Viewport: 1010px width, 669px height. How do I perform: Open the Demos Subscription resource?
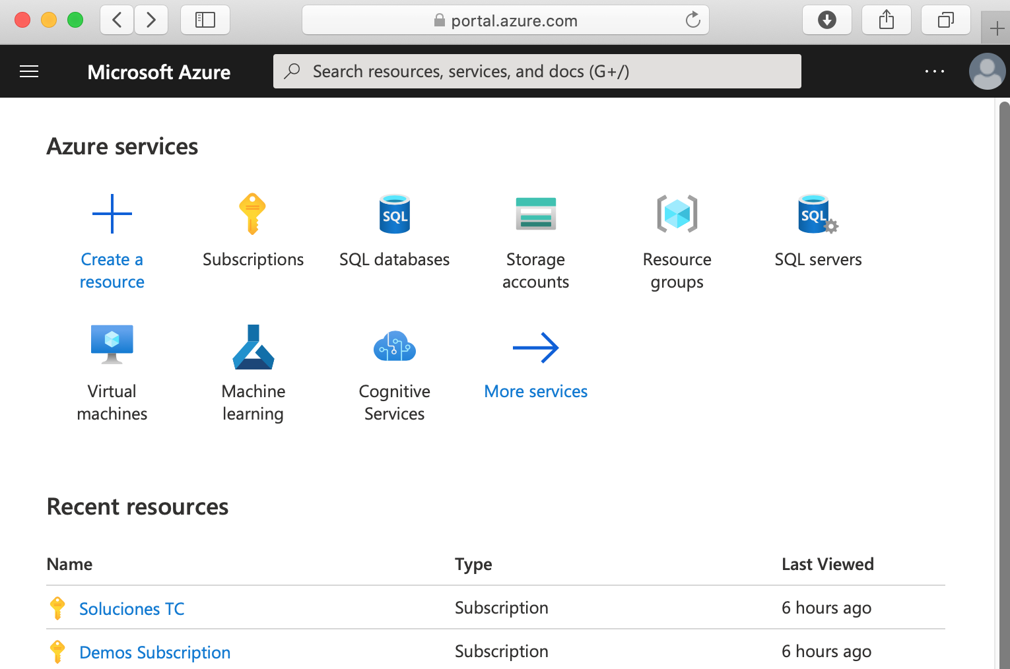pyautogui.click(x=154, y=652)
